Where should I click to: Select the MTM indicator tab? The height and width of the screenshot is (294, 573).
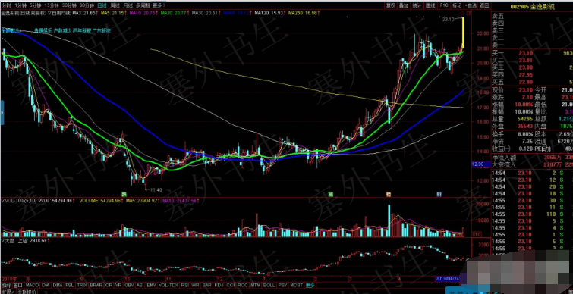[x=255, y=285]
